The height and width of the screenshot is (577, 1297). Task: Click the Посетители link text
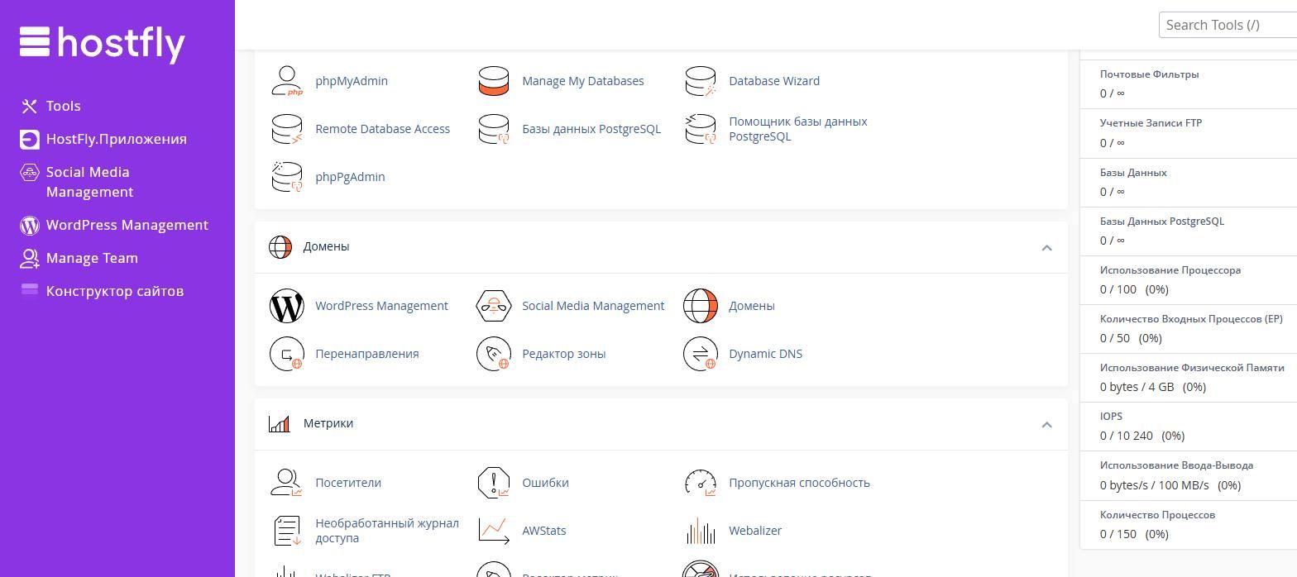(347, 483)
